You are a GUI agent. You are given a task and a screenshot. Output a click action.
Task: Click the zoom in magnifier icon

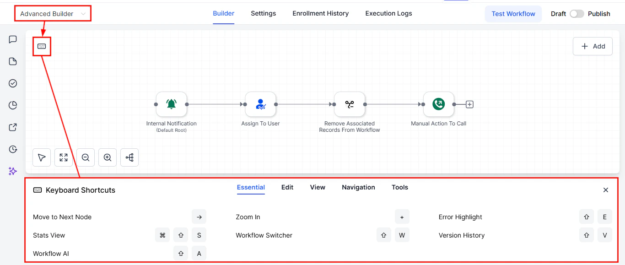108,157
